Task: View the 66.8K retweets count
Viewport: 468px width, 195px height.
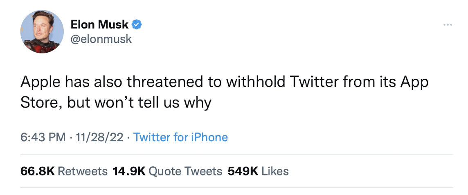Action: 38,171
